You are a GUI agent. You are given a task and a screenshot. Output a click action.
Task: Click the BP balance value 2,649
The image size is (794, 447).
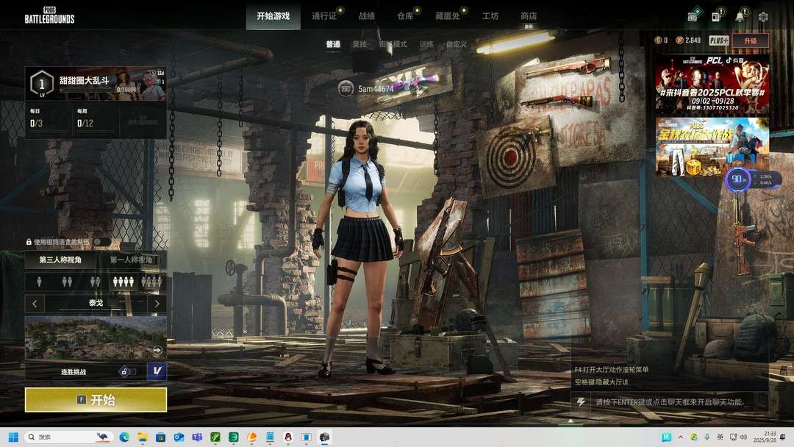(x=693, y=40)
